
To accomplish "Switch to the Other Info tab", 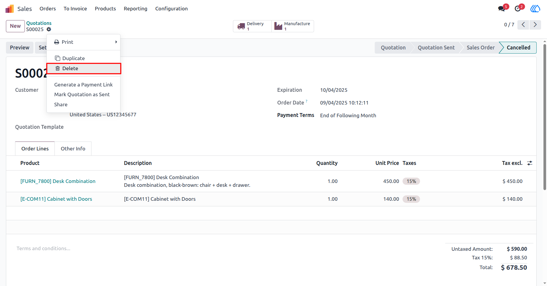I will click(x=73, y=149).
